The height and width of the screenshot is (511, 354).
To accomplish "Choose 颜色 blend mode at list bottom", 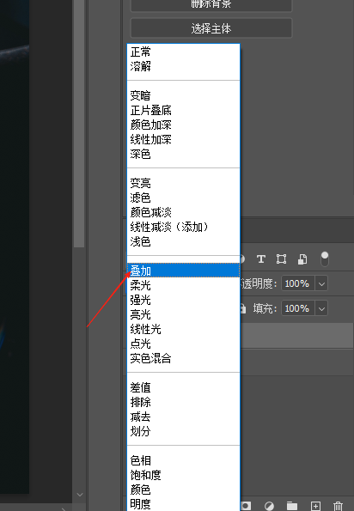I will pos(184,490).
